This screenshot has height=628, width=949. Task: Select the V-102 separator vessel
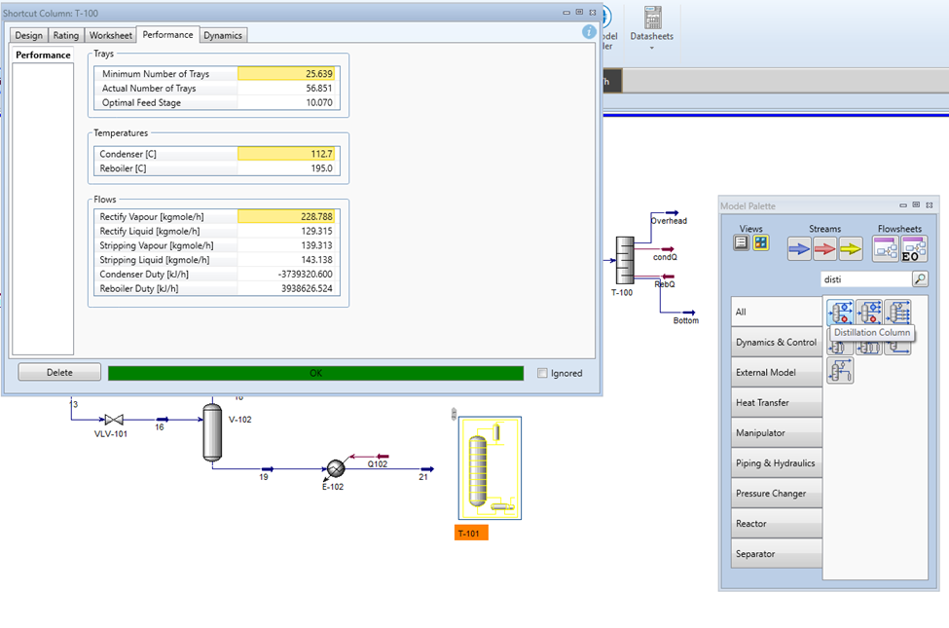[212, 433]
